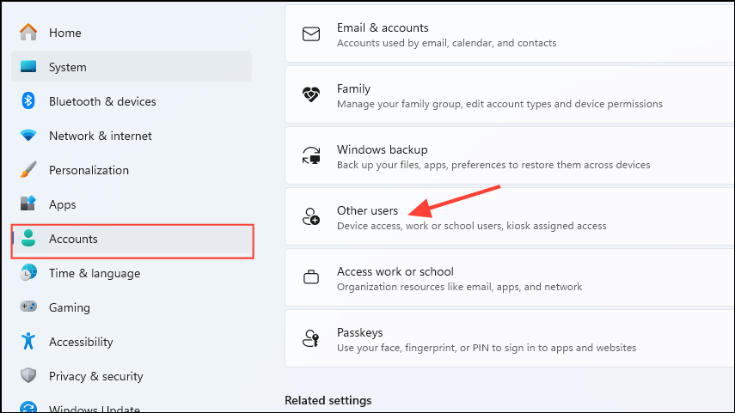Select System settings category
The height and width of the screenshot is (413, 735).
132,66
